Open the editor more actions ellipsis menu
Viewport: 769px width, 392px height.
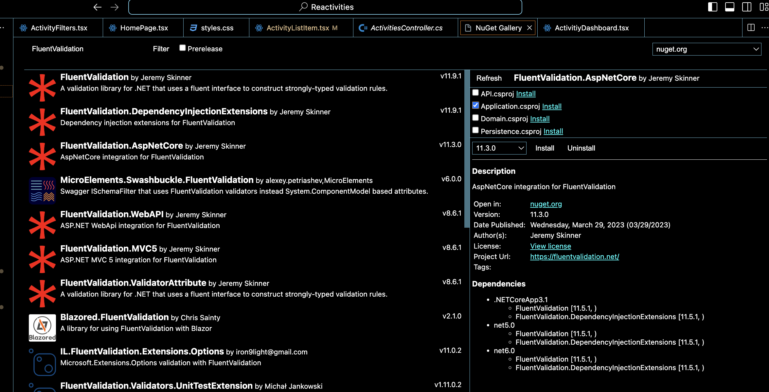(x=764, y=28)
